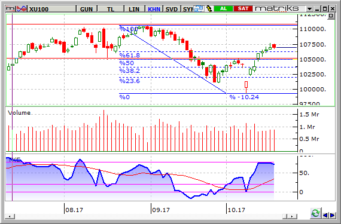Viewport: 341px width, 224px height.
Task: Click the 105000. price axis label
Action: (x=313, y=59)
